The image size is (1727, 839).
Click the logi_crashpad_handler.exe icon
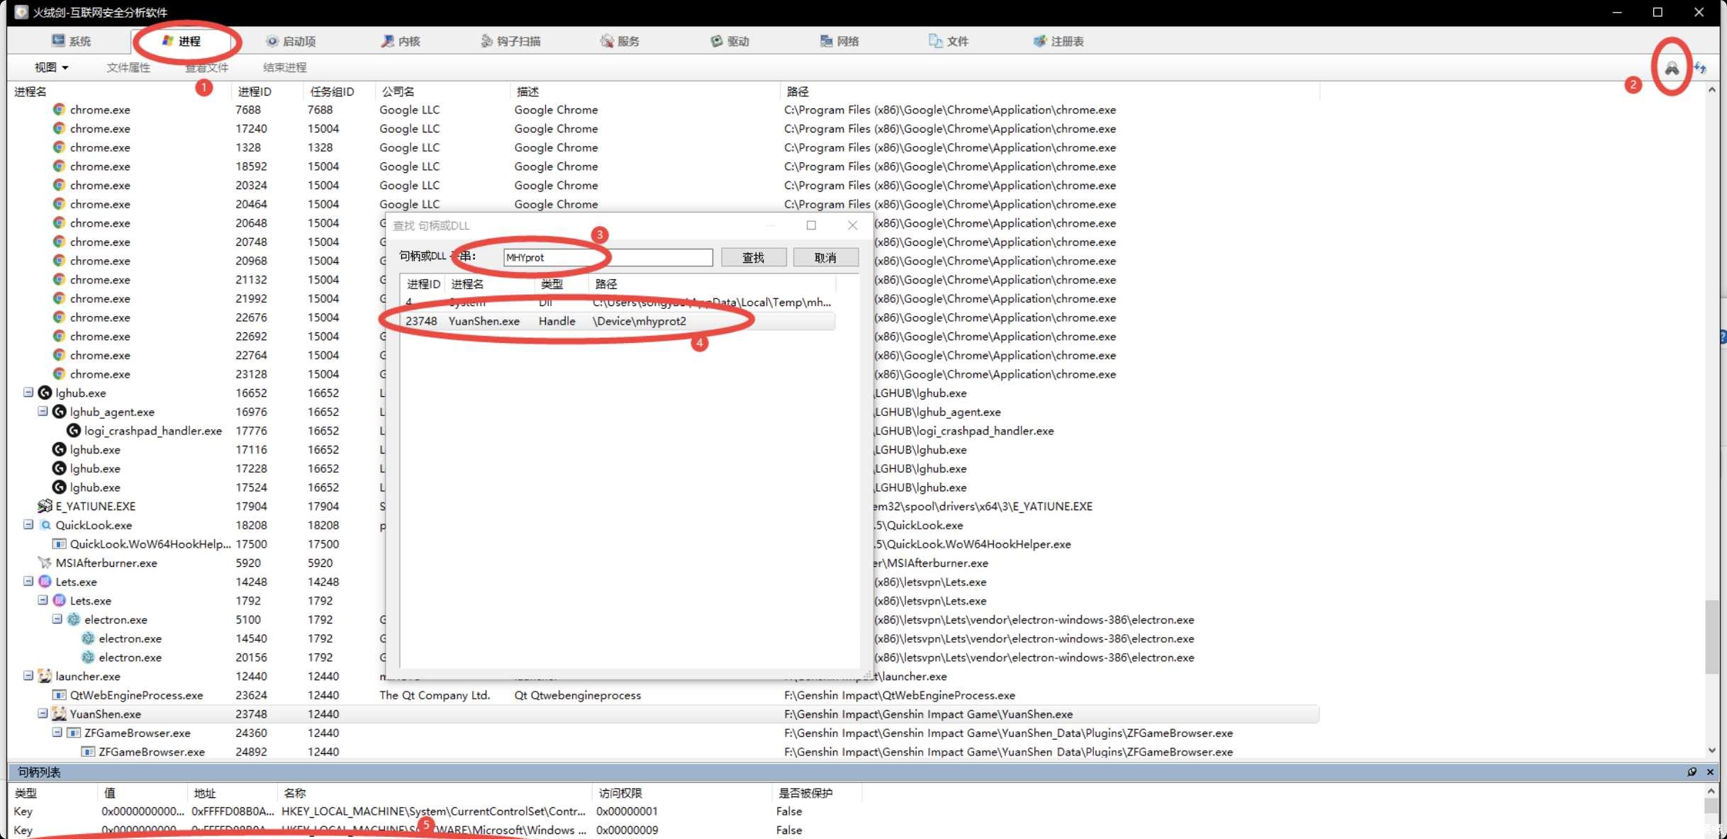point(73,430)
